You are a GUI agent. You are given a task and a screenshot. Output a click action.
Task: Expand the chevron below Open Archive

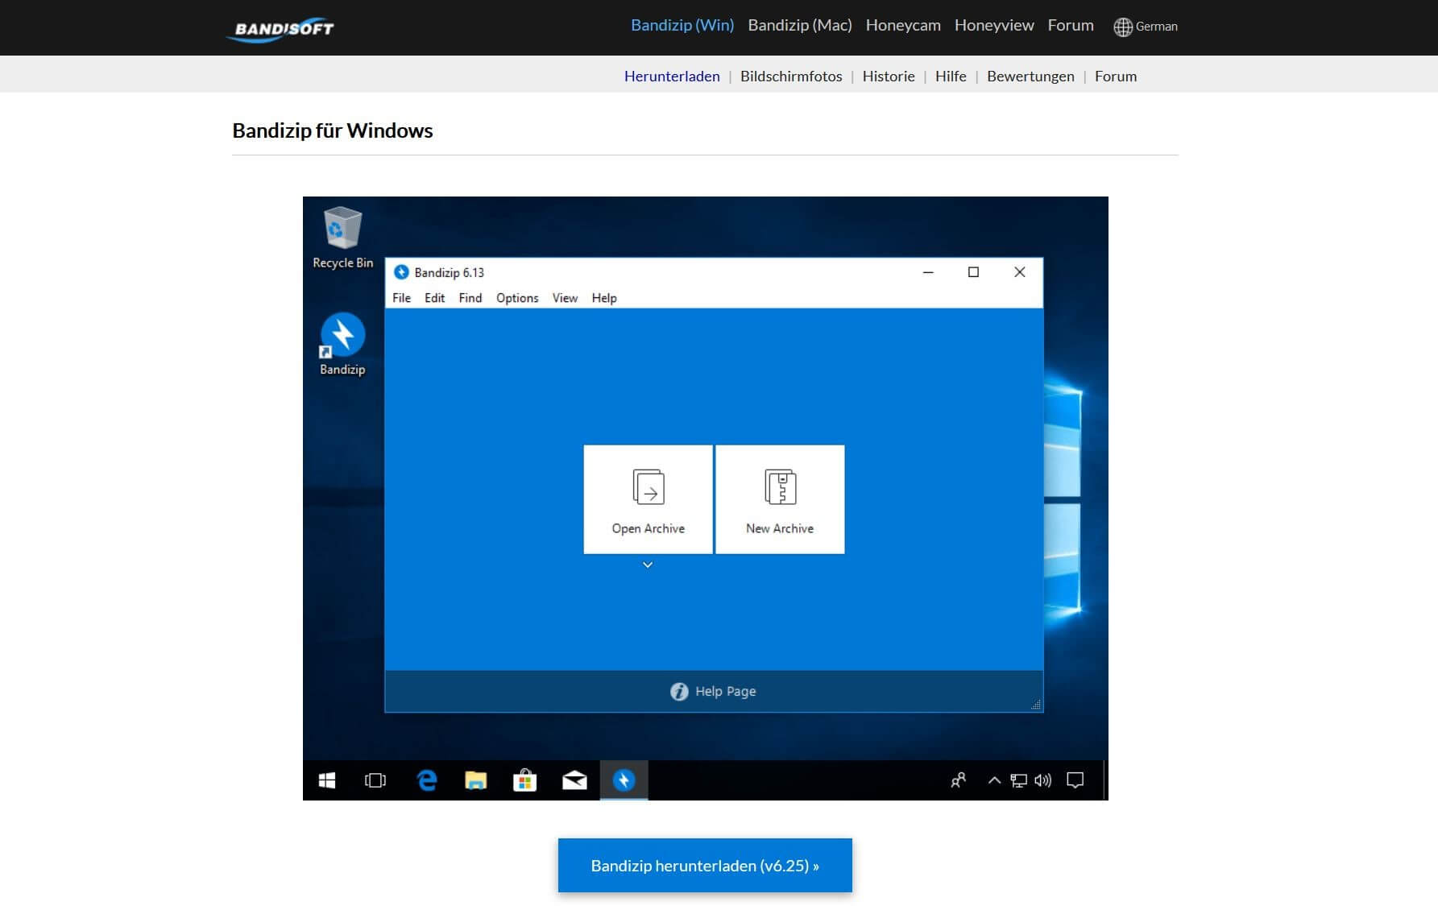coord(648,565)
